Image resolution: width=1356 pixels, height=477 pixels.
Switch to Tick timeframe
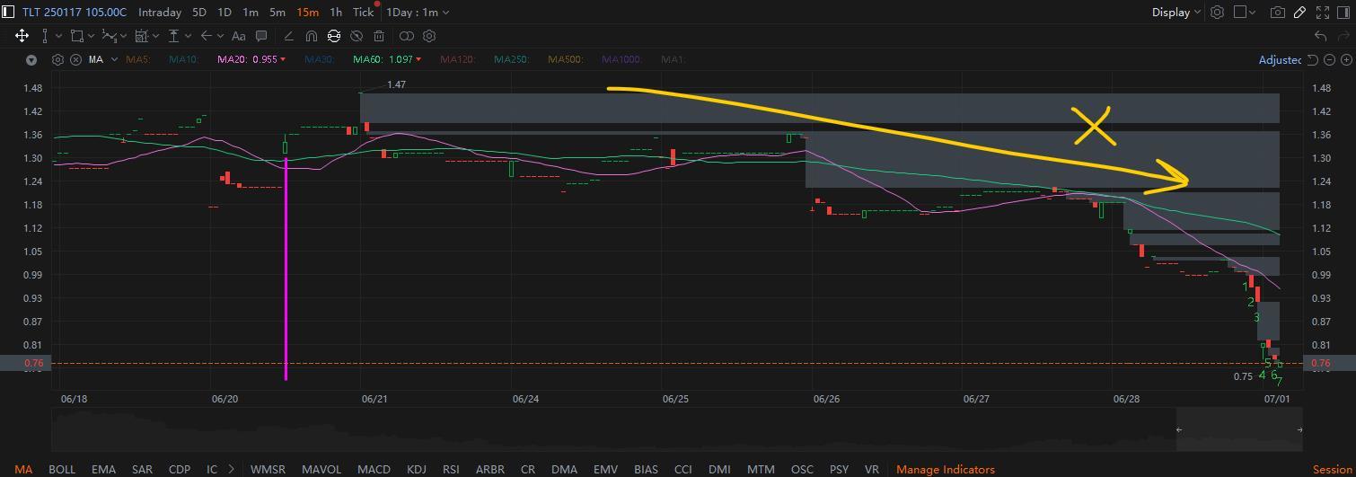pyautogui.click(x=363, y=13)
